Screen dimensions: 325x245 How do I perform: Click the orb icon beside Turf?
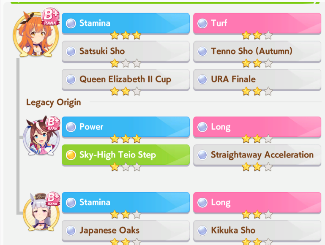pos(202,23)
